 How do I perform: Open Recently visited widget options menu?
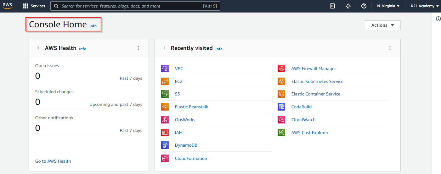[390, 48]
